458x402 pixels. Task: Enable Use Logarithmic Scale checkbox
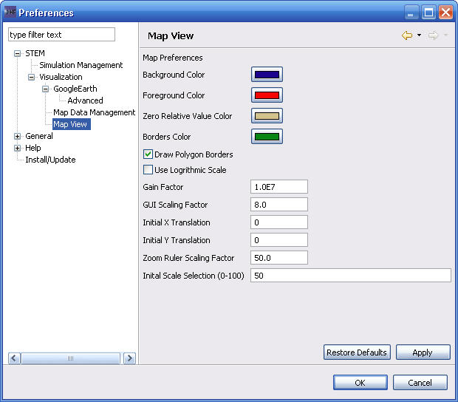pos(148,170)
